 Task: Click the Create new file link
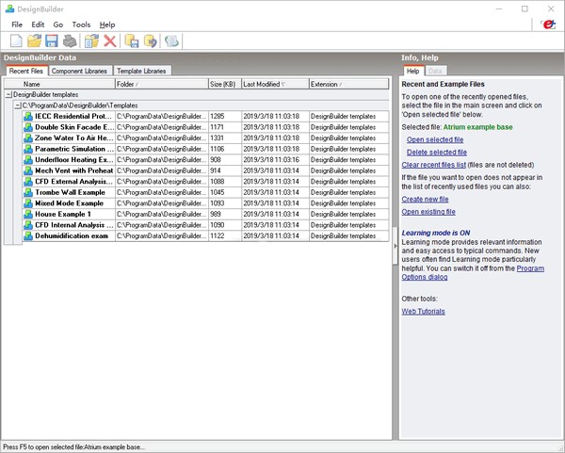pyautogui.click(x=425, y=199)
